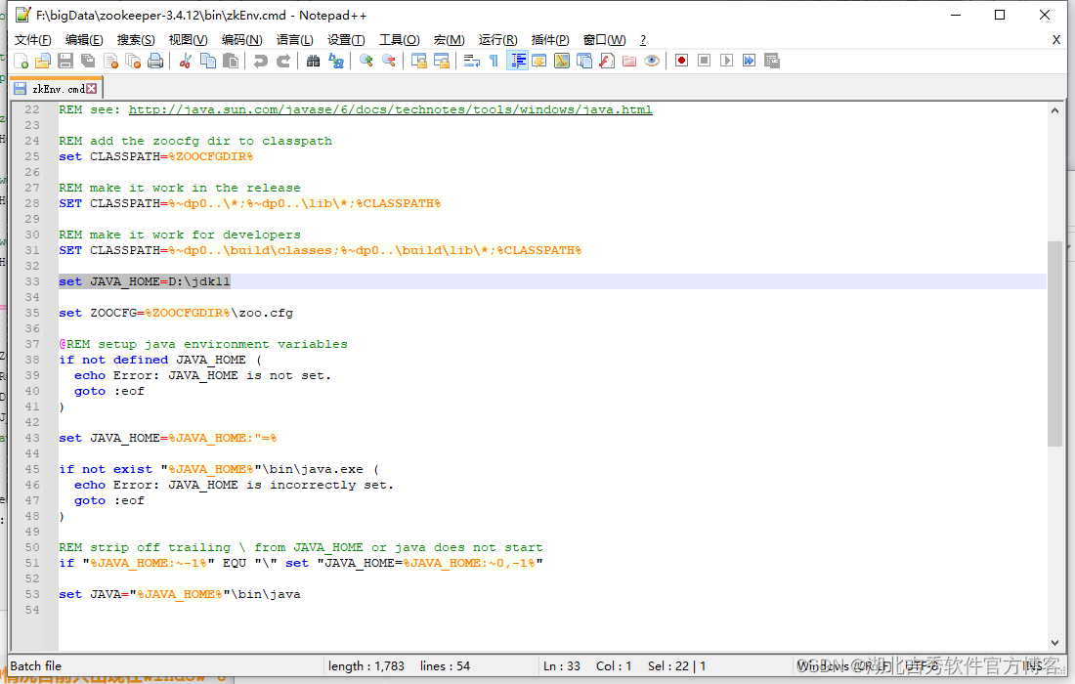
Task: Click the 'set CLASSPATH=%ZOOCFGDIR%' line
Action: coord(156,157)
